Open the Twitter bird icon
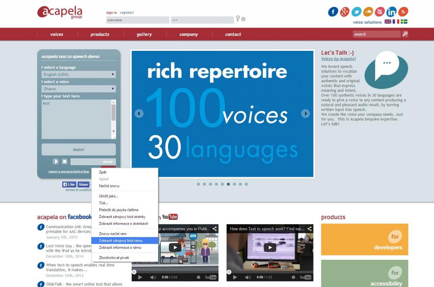The height and width of the screenshot is (287, 434). 356,12
